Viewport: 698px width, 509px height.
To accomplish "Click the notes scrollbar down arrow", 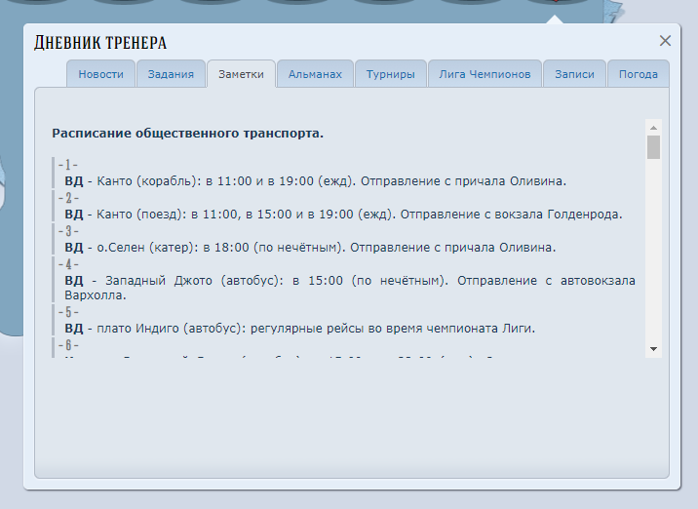I will tap(653, 349).
